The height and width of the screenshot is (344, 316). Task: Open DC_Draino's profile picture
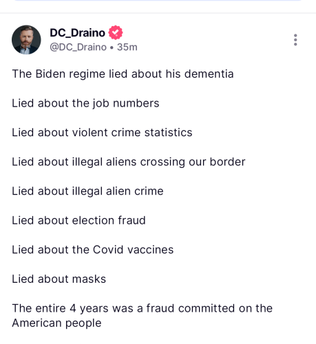(26, 40)
